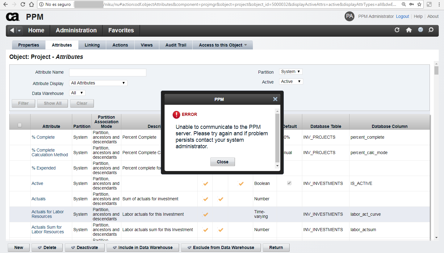Click the blue checkmark circle icon in the toolbar
The height and width of the screenshot is (253, 444).
(x=421, y=30)
